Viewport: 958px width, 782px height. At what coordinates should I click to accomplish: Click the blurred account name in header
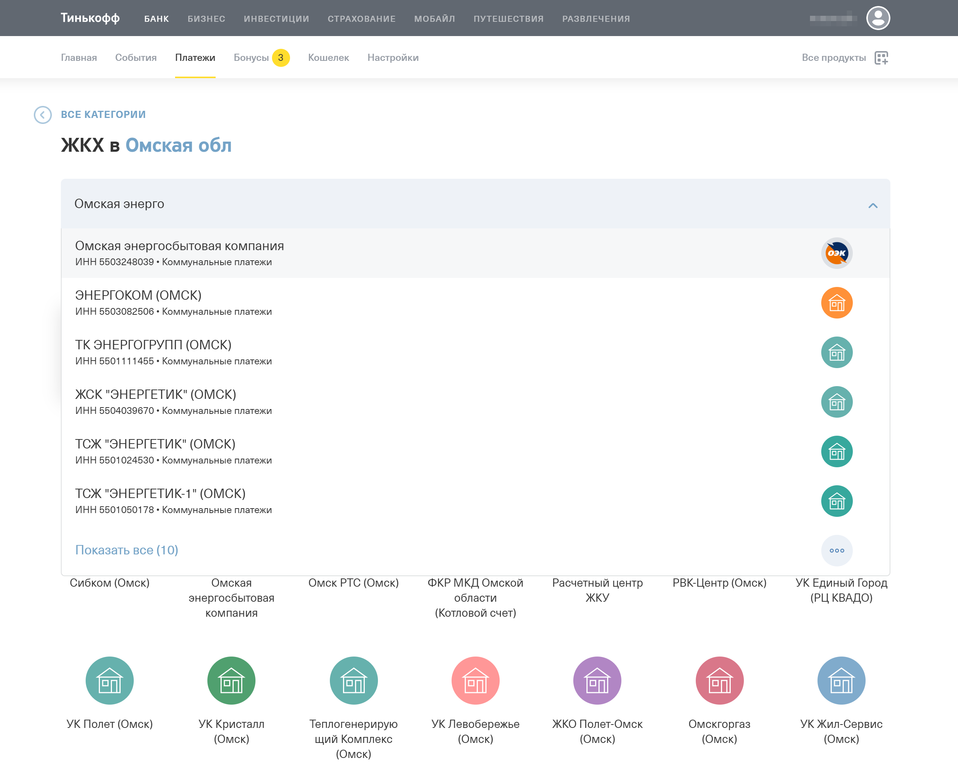coord(834,18)
